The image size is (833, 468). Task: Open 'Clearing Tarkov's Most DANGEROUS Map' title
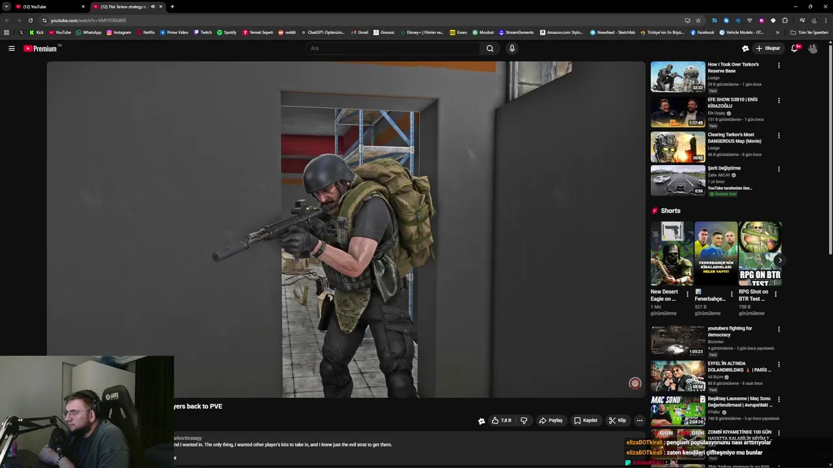[734, 138]
